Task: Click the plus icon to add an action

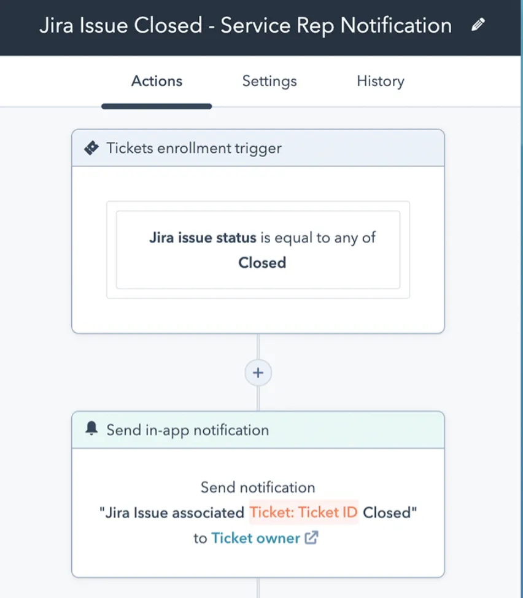Action: [x=258, y=373]
